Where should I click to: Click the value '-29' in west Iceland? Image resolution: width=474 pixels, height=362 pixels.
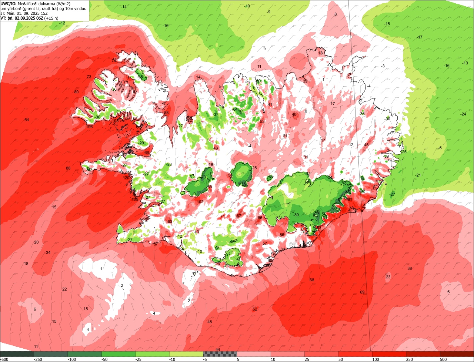pos(141,143)
